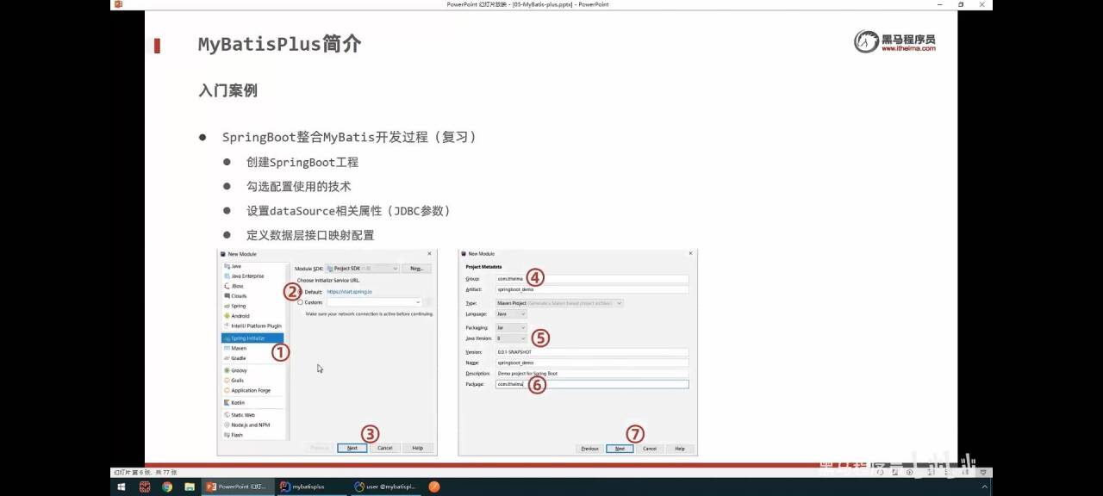Select Node.js and NPM icon in list

point(227,425)
